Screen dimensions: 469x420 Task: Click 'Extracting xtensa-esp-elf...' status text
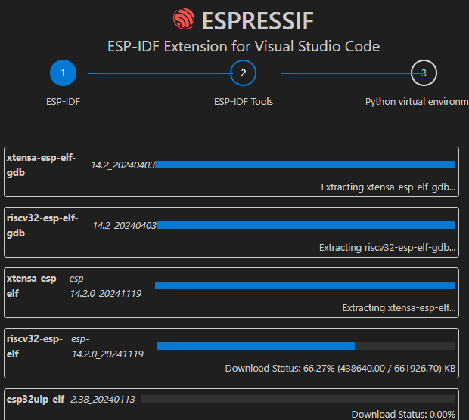(399, 307)
